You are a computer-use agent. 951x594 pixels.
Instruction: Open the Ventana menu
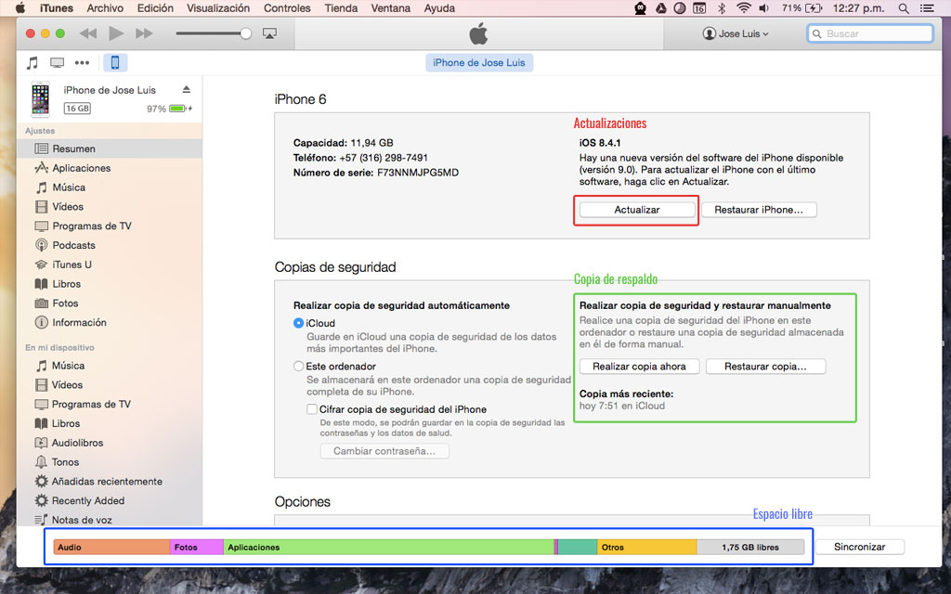391,8
